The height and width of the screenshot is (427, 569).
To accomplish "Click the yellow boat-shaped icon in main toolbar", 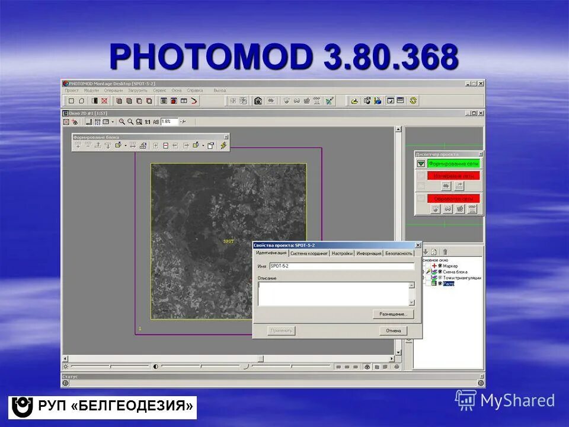I will (354, 101).
